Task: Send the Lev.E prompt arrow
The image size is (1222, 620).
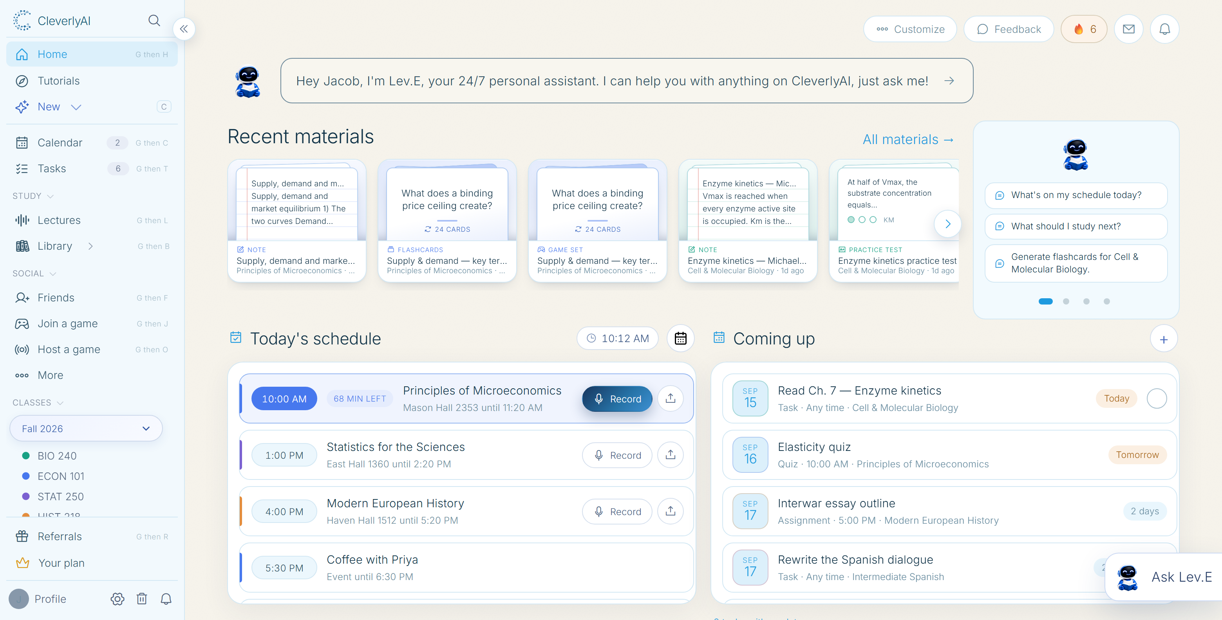Action: click(949, 81)
